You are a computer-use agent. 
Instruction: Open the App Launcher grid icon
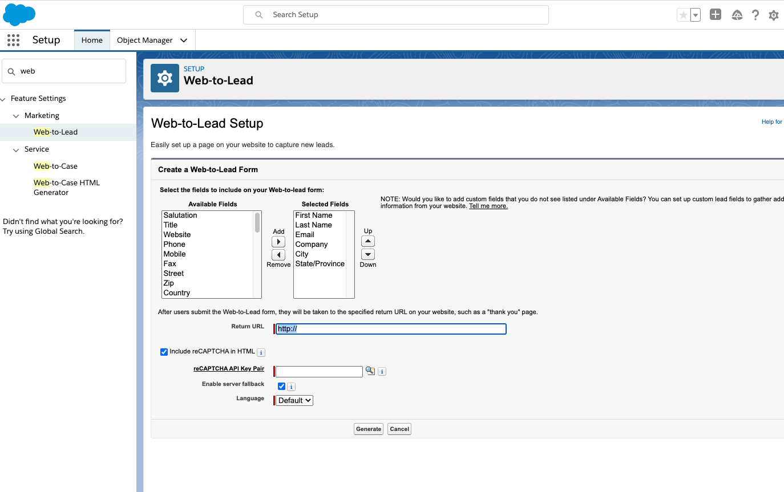[x=13, y=40]
